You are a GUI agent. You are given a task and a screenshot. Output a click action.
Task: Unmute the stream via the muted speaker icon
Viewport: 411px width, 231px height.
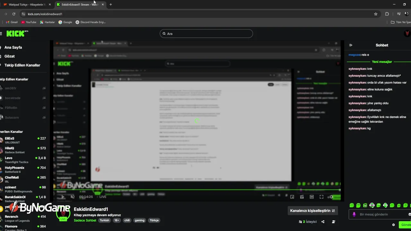pos(73,197)
